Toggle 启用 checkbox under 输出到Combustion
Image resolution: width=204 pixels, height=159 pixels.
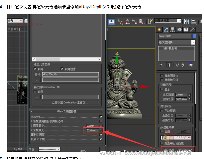click(35, 91)
